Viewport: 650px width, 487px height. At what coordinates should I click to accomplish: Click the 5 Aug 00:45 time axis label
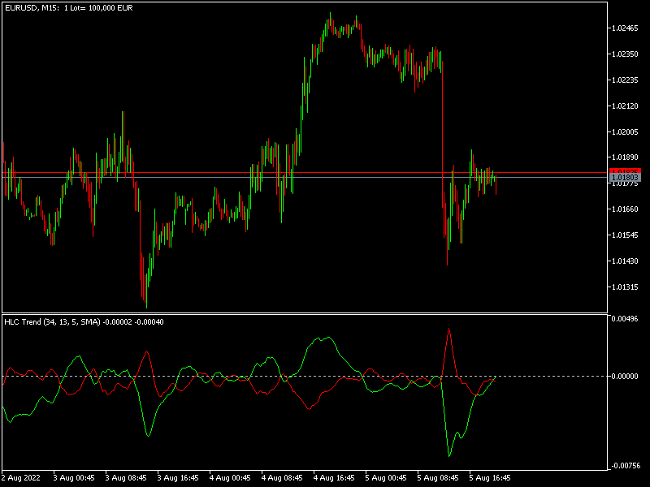[386, 478]
